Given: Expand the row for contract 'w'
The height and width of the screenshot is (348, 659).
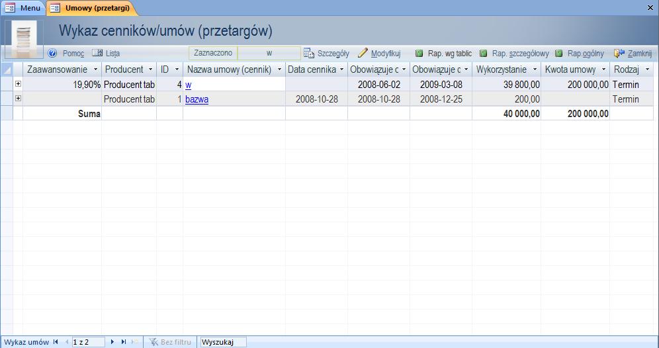Looking at the screenshot, I should point(18,84).
